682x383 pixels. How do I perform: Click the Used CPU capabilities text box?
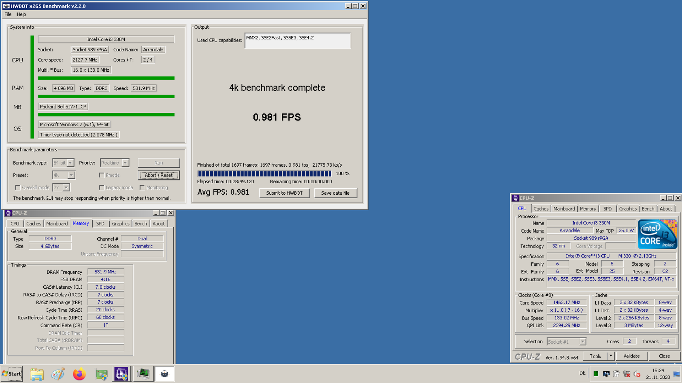pyautogui.click(x=298, y=40)
